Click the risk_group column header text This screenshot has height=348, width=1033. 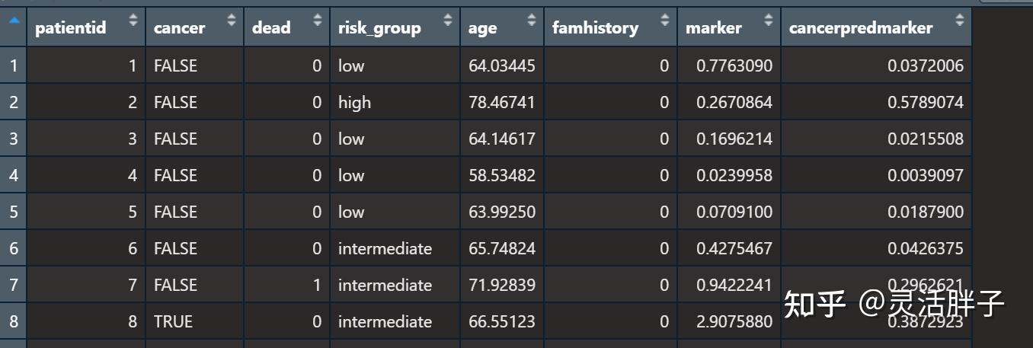pos(379,28)
